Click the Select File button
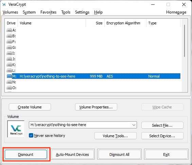 [x=162, y=125]
